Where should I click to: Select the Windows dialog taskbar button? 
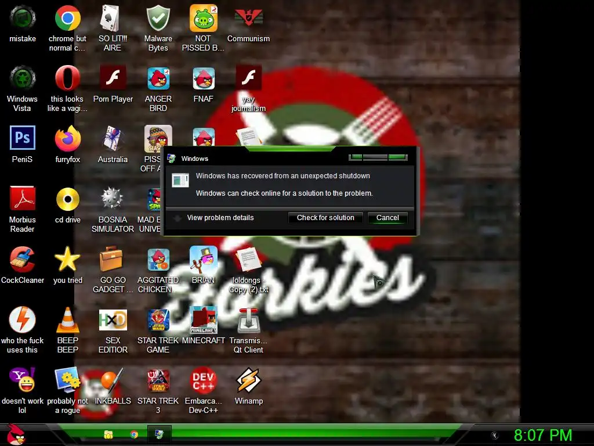click(x=159, y=434)
